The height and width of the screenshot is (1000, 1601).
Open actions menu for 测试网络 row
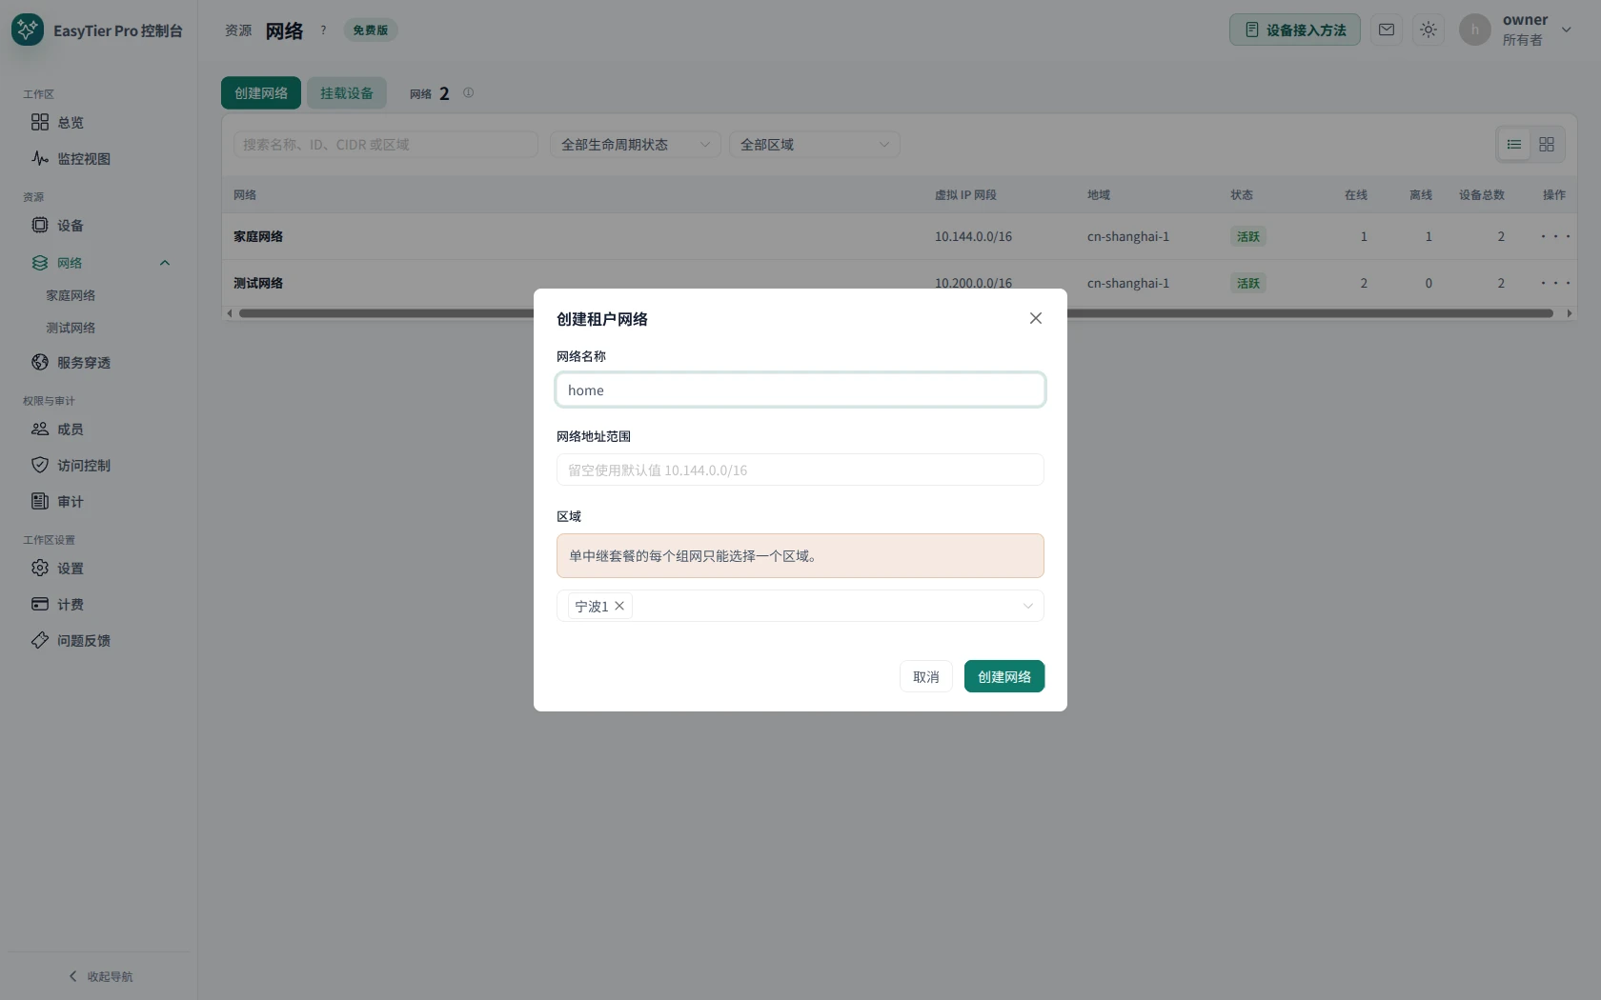[1554, 283]
